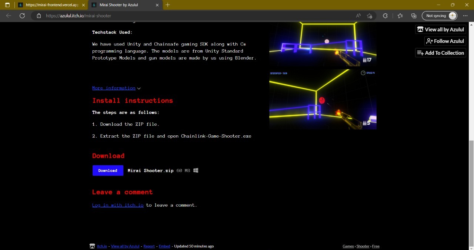Click the red Download section heading
Viewport: 474px width, 250px height.
pos(109,156)
